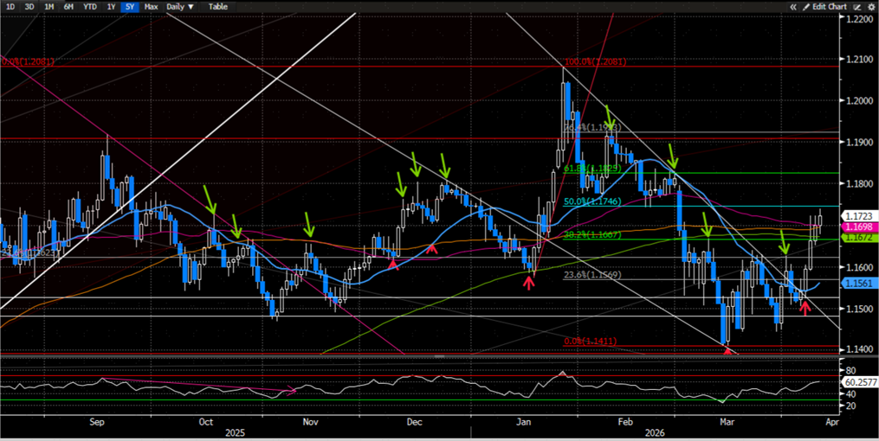Open the annotation drawing tool icon

click(x=857, y=7)
